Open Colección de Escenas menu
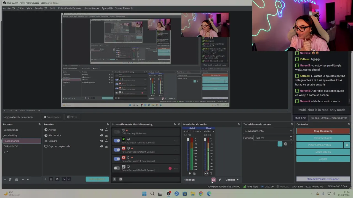Viewport: 353px width, 198px height. tap(69, 8)
